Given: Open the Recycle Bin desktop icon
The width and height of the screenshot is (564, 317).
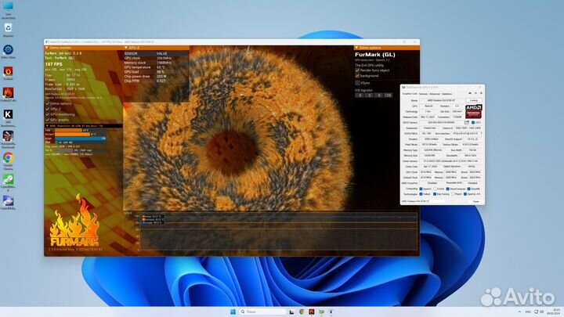Looking at the screenshot, I should [8, 28].
